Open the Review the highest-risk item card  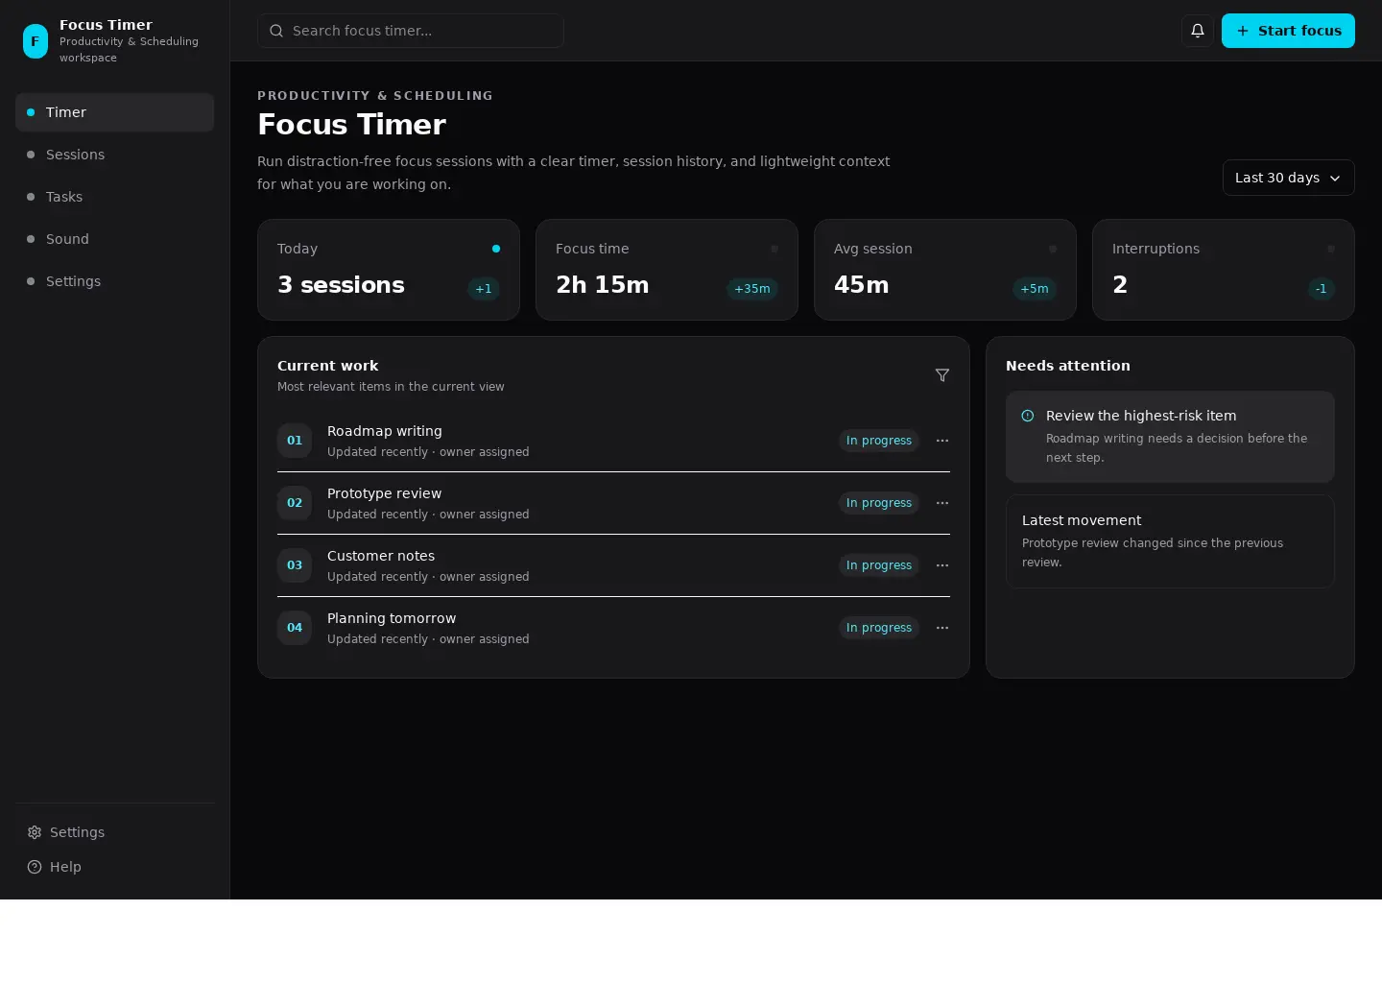coord(1170,437)
